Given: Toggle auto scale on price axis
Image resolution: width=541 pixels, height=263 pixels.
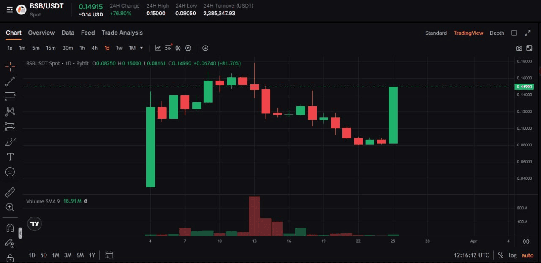Looking at the screenshot, I should click(x=527, y=255).
